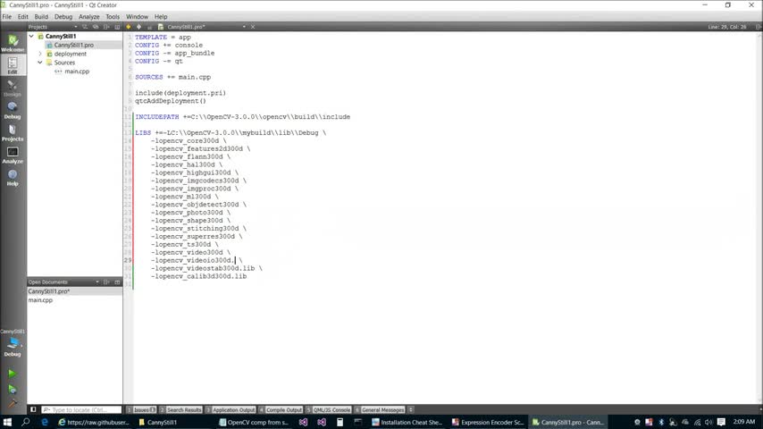Open Projects mode in the sidebar
This screenshot has height=429, width=763.
click(13, 133)
